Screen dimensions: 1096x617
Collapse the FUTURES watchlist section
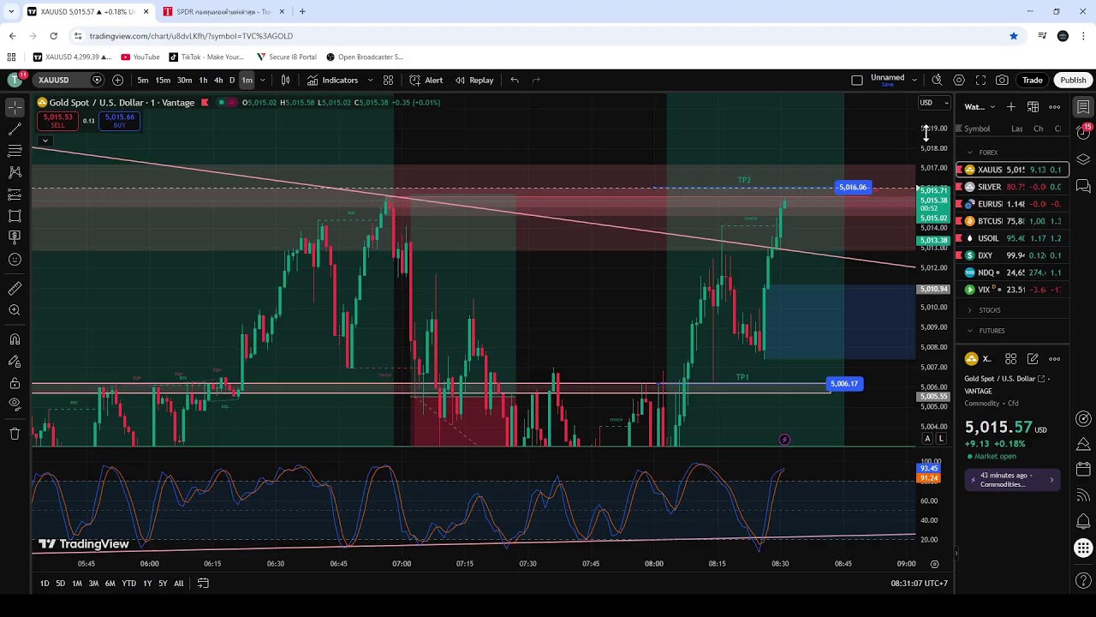coord(970,331)
